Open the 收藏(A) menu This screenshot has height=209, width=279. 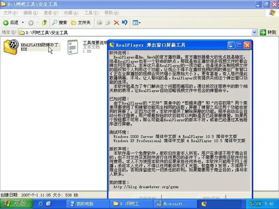coord(71,13)
